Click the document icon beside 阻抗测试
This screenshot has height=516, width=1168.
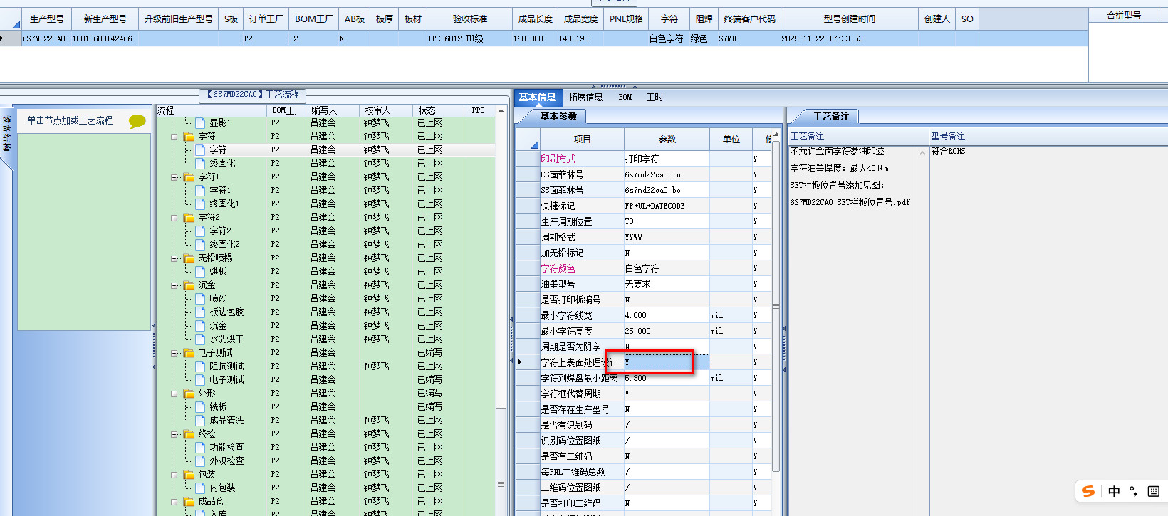tap(200, 366)
